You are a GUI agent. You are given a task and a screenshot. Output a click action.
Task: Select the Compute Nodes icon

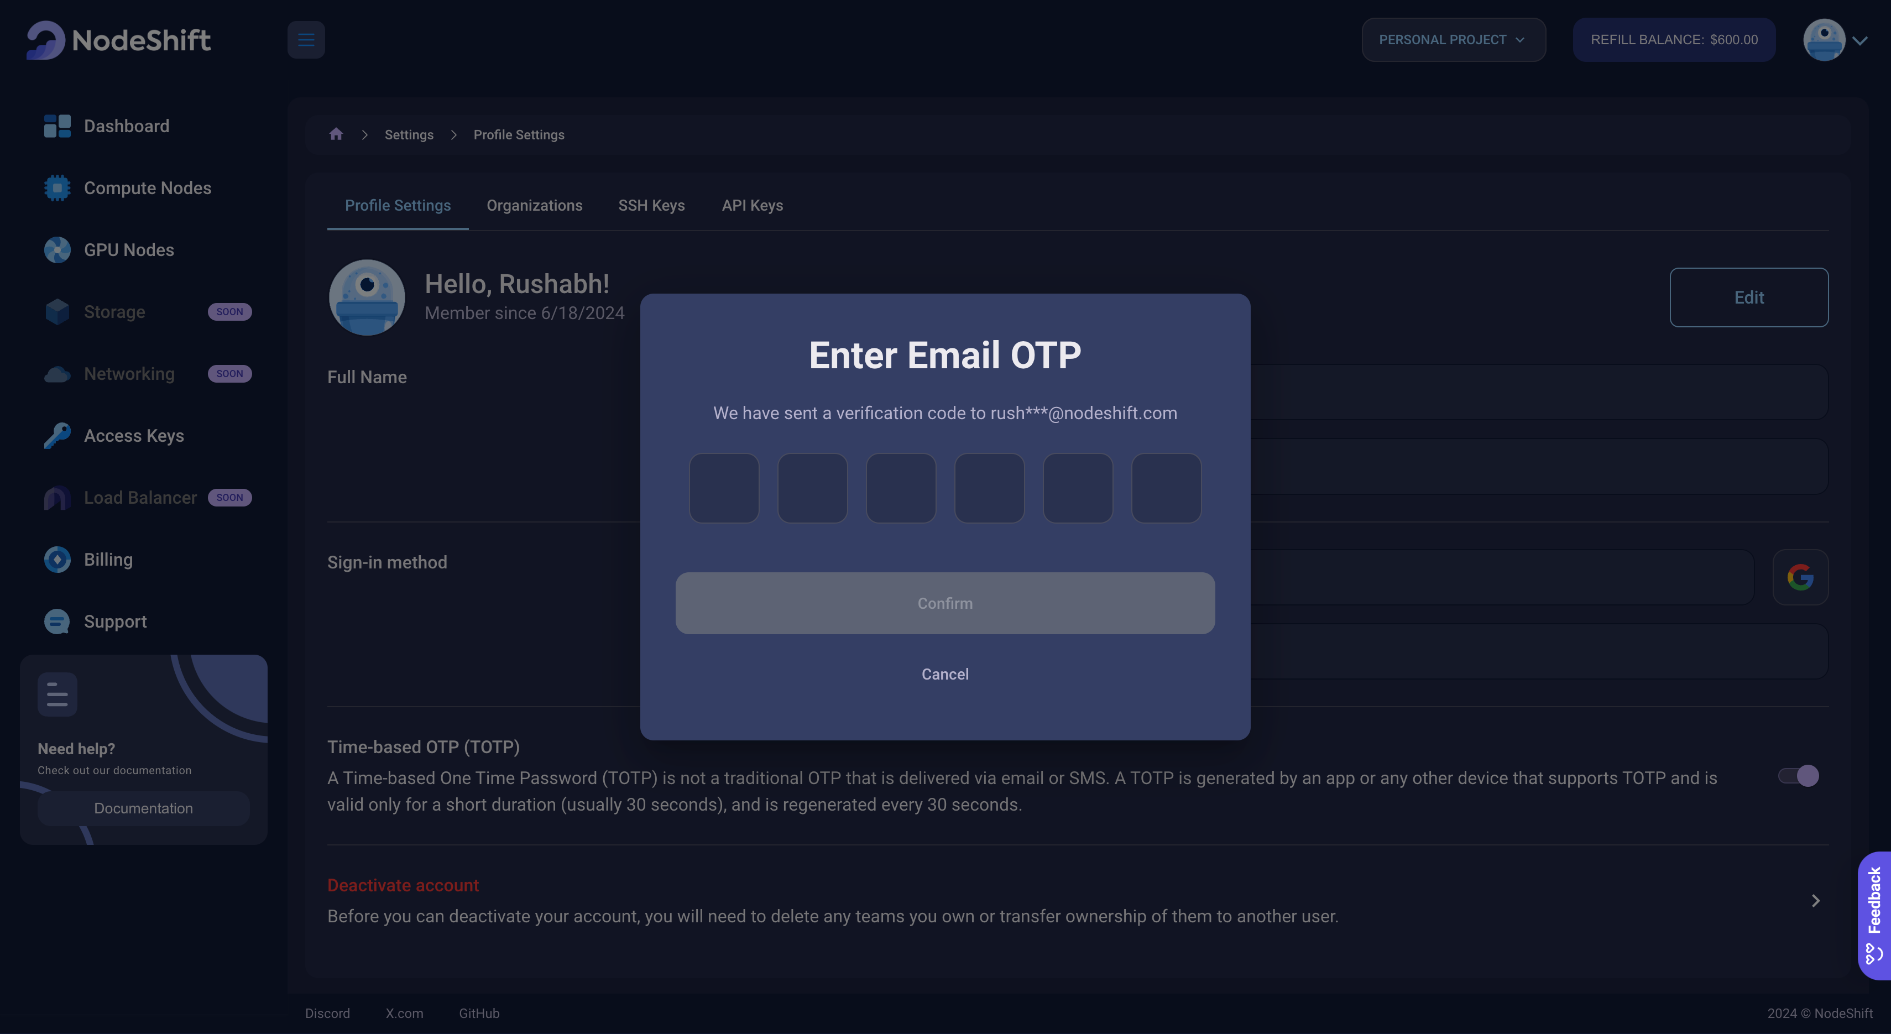tap(56, 189)
